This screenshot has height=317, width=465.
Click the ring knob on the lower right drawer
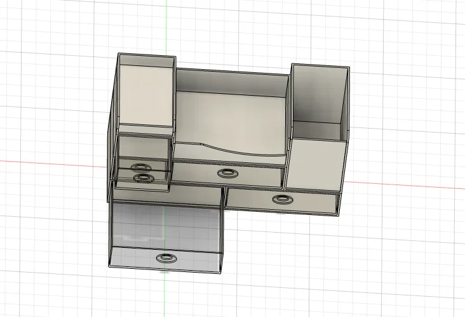[x=283, y=199]
